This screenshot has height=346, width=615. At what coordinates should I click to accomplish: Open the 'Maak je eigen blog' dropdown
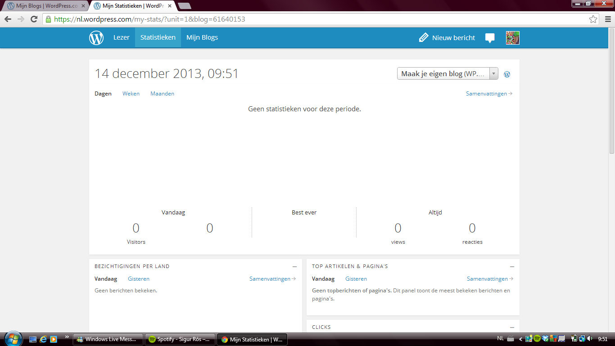coord(447,74)
